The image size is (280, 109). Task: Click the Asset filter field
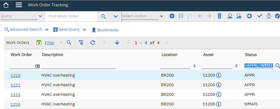(x=217, y=66)
